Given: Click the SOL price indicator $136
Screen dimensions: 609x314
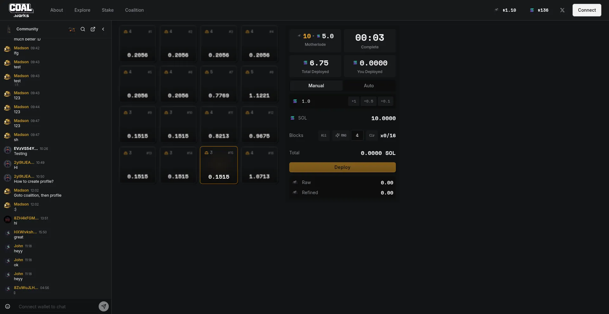Looking at the screenshot, I should [539, 10].
